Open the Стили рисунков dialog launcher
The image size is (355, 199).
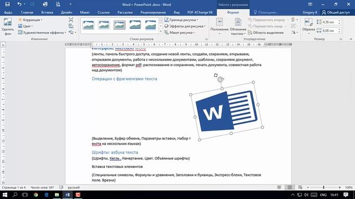(x=206, y=39)
